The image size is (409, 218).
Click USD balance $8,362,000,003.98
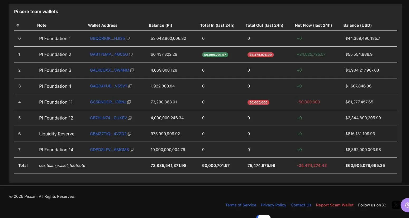click(363, 150)
